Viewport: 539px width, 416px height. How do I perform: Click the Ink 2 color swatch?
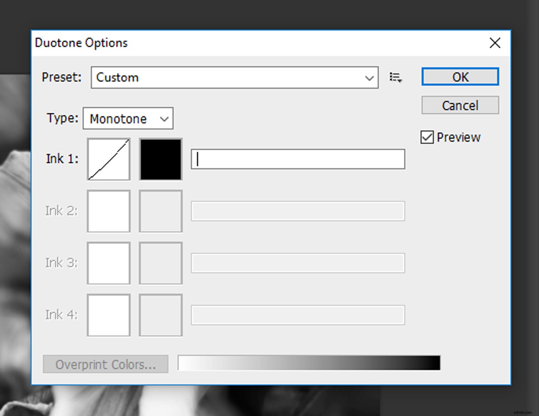(160, 211)
